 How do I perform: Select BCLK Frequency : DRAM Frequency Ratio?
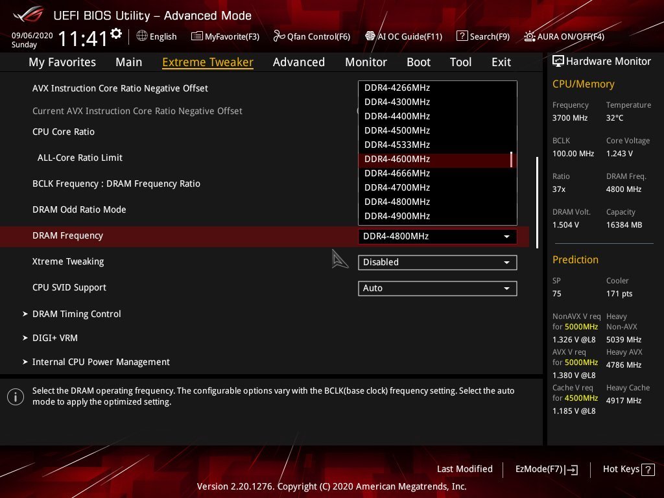pos(117,184)
